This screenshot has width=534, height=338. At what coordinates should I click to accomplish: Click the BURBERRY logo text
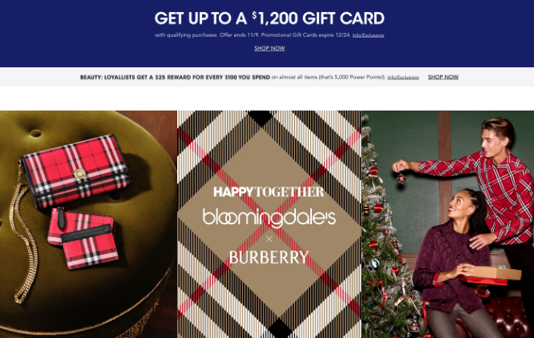coord(269,257)
